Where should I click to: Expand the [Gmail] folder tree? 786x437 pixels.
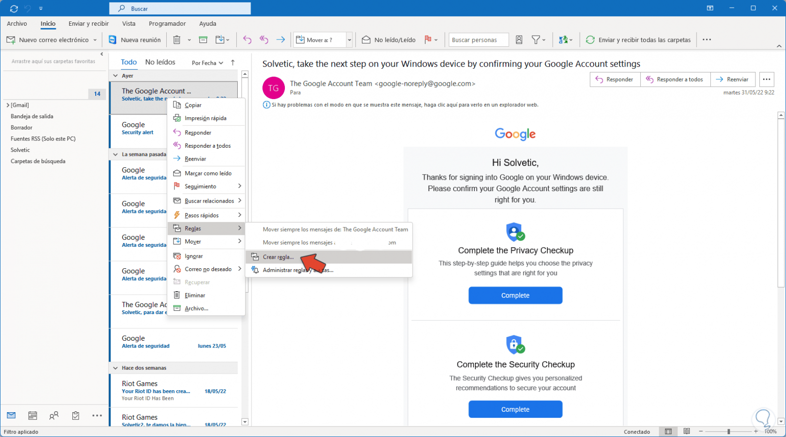8,105
